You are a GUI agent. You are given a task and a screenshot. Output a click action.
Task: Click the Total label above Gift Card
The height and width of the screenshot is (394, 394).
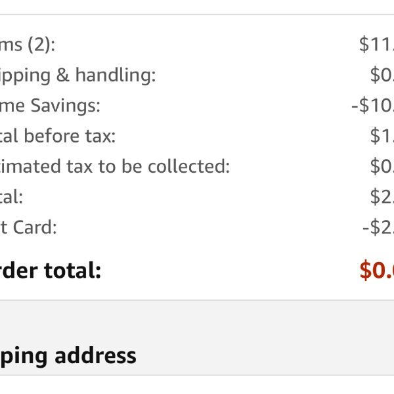click(11, 197)
